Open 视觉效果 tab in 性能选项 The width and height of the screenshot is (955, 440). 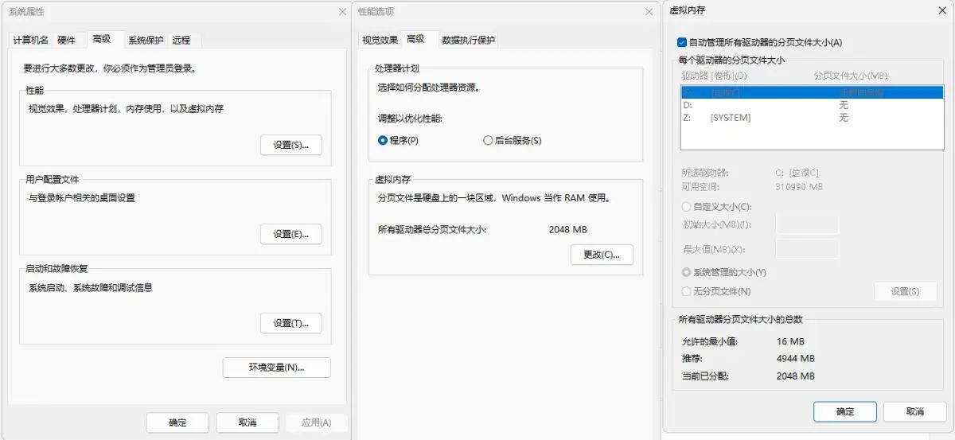(x=380, y=40)
